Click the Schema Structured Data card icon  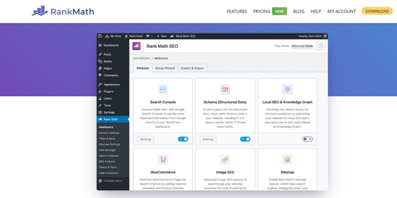pyautogui.click(x=225, y=89)
